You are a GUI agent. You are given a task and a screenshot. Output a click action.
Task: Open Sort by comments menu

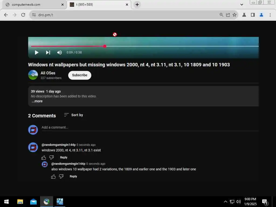pyautogui.click(x=74, y=115)
